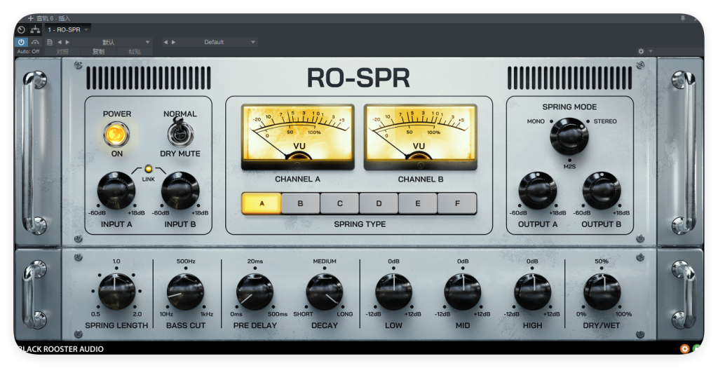Click the 复制 copy button
This screenshot has width=718, height=368.
click(98, 51)
